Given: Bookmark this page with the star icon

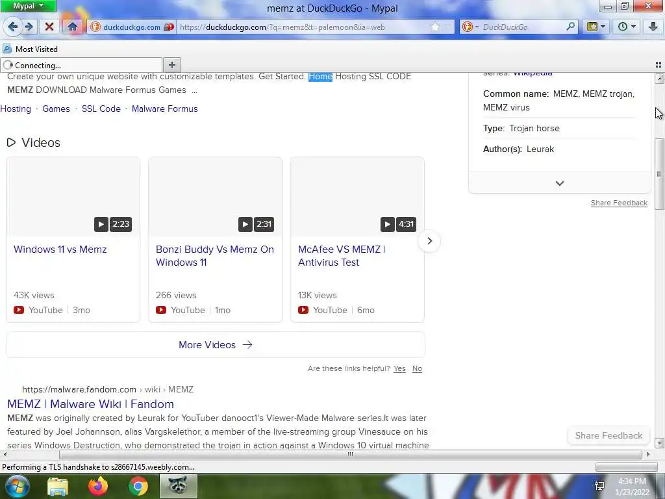Looking at the screenshot, I should pos(435,27).
